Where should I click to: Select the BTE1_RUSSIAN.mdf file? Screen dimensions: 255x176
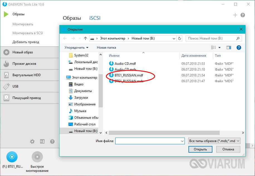(126, 75)
